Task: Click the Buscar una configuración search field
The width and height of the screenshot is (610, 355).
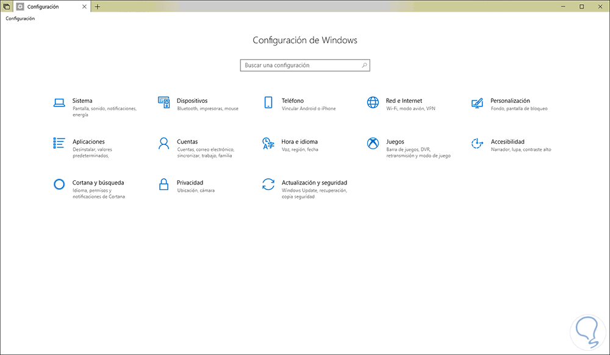Action: click(299, 65)
